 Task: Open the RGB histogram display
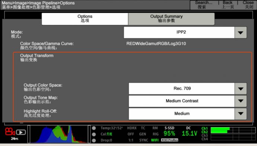(59, 134)
